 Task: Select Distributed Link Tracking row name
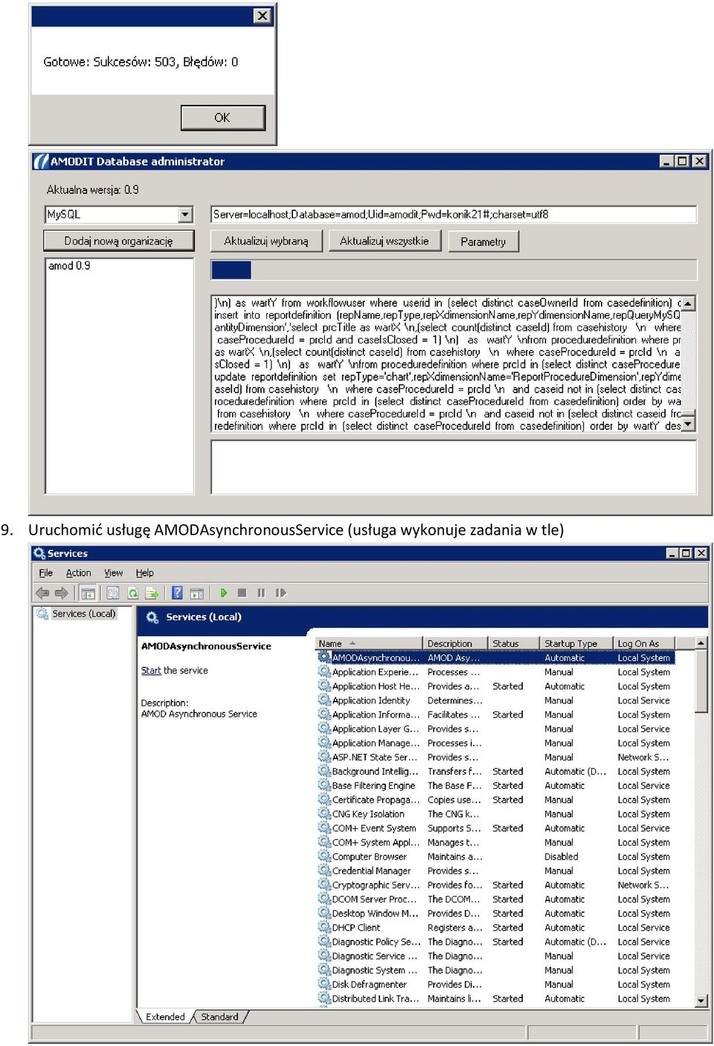click(376, 998)
